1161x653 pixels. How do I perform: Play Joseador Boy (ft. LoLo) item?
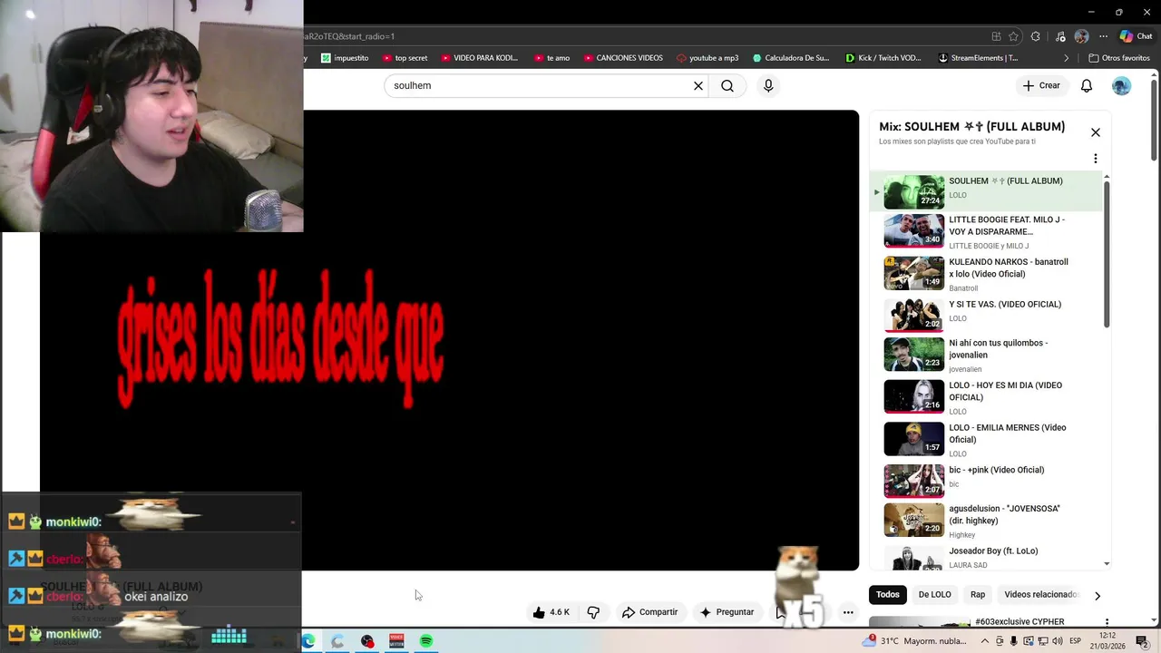point(986,557)
